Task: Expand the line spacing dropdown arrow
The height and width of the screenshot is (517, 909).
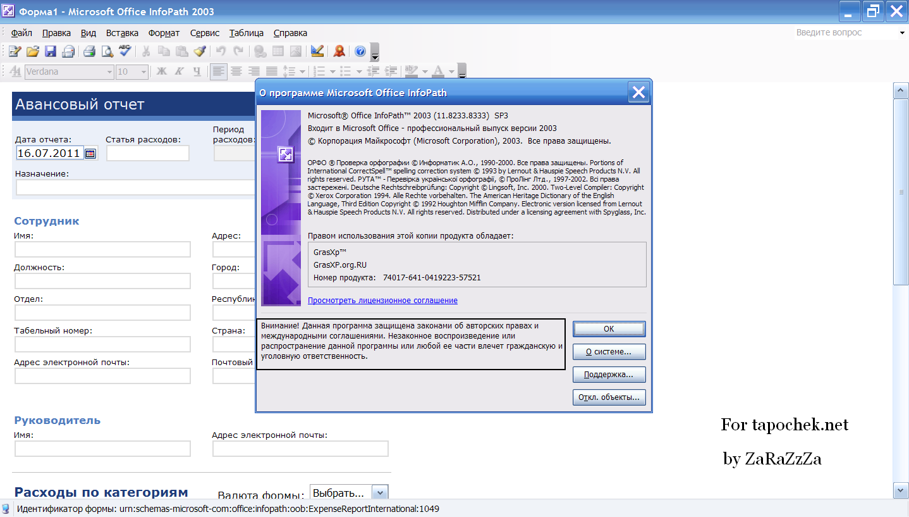Action: point(303,72)
